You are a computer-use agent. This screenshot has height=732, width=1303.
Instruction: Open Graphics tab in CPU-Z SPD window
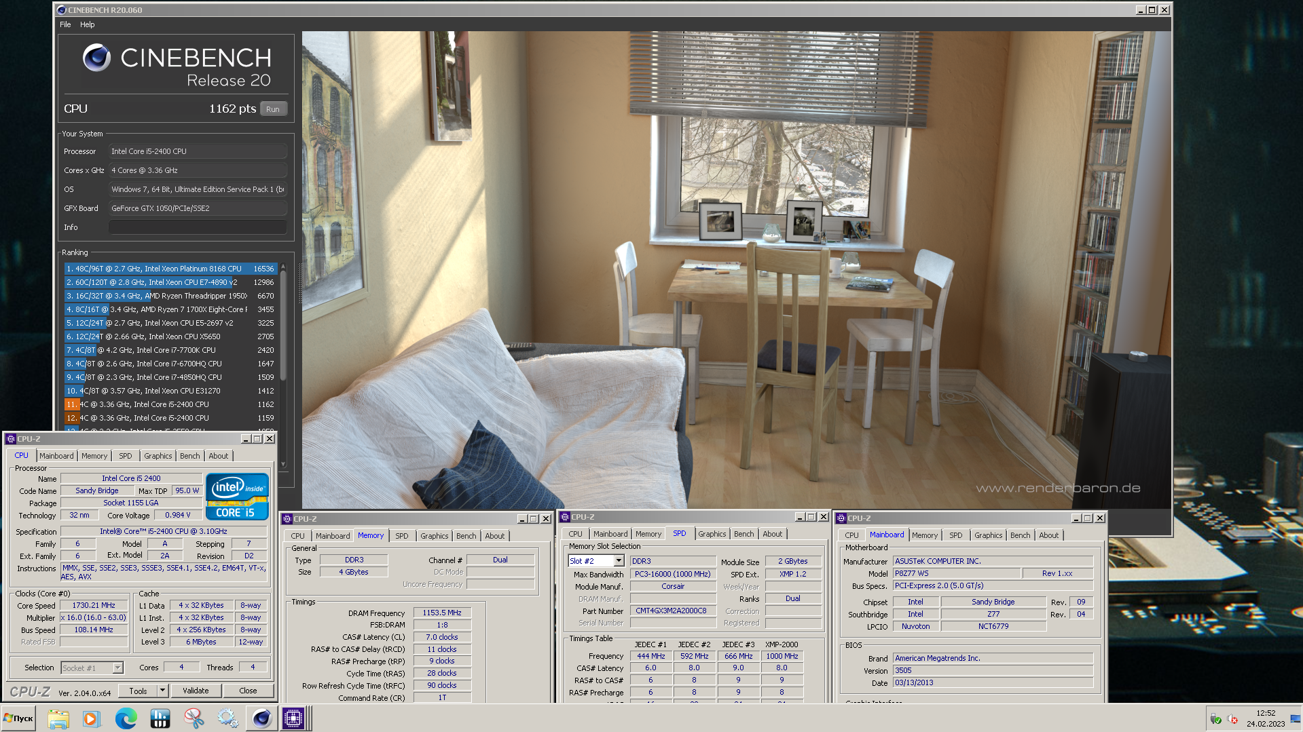click(712, 534)
